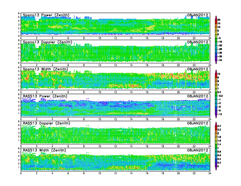
Task: Click the '0.8' label on the bottom colorbar
Action: click(x=219, y=152)
